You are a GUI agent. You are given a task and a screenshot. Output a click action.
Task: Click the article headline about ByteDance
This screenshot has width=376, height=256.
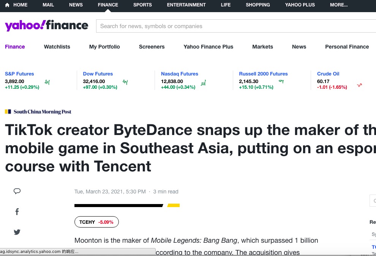[191, 148]
